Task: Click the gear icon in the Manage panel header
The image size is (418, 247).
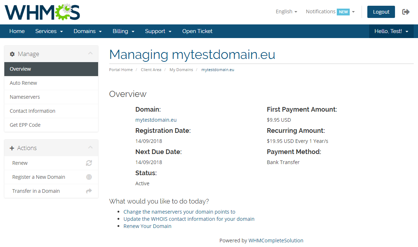Action: coord(13,53)
